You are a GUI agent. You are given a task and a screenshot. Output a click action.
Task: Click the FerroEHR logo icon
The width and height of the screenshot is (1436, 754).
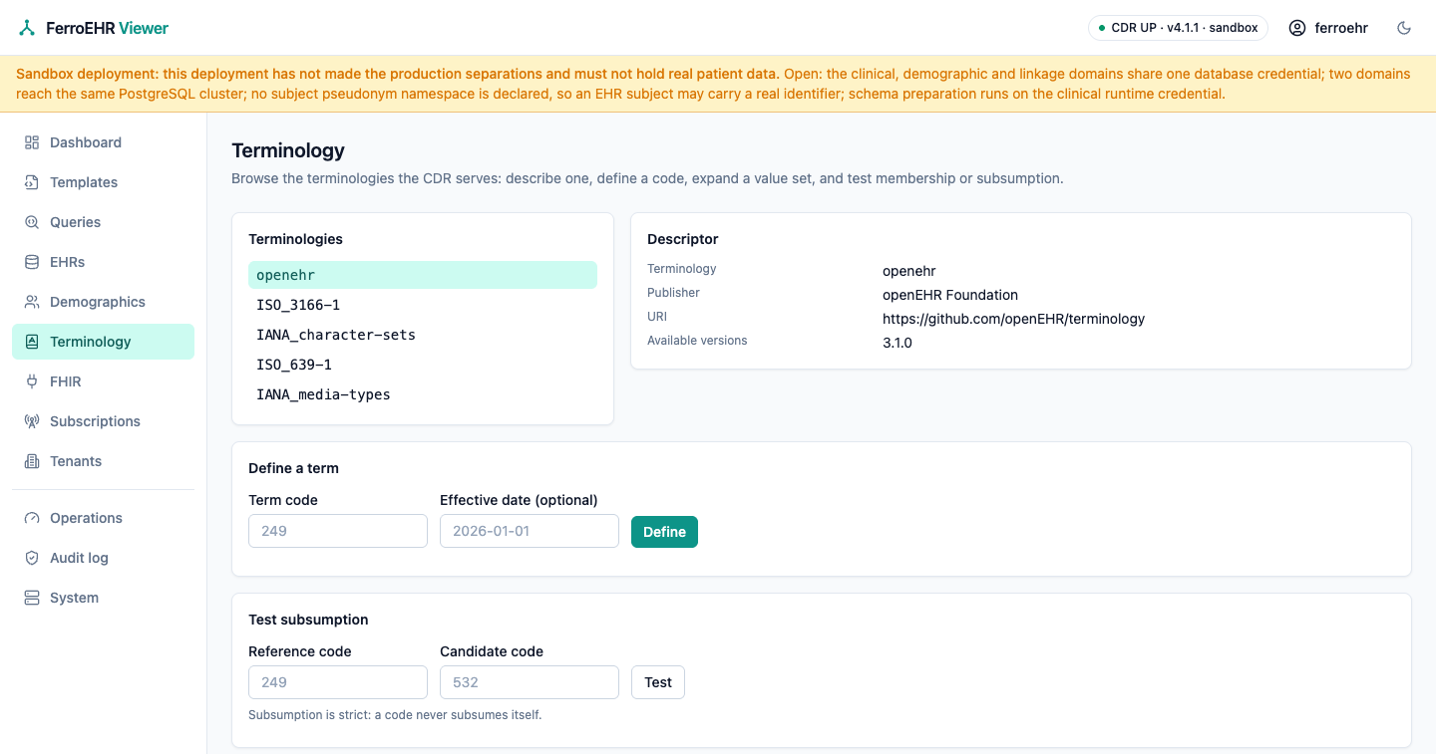click(27, 28)
